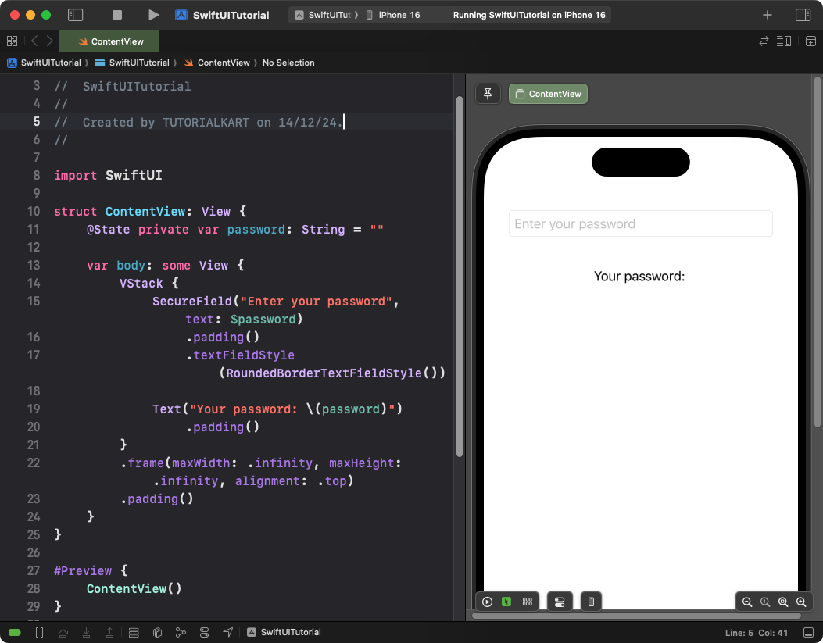This screenshot has width=823, height=643.
Task: Open No Selection symbol menu
Action: [288, 63]
